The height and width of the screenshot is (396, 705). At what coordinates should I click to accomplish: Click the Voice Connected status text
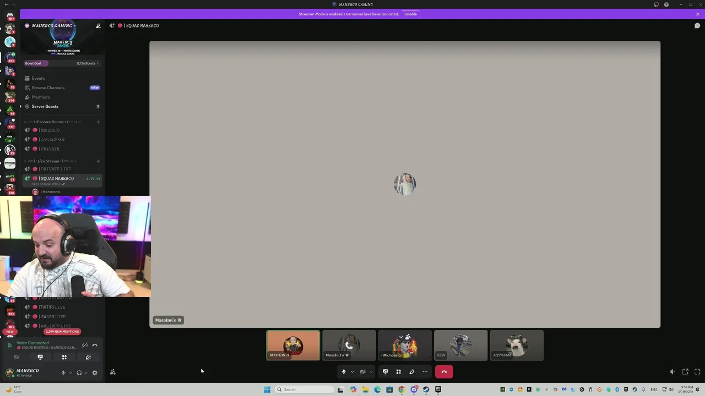coord(32,343)
